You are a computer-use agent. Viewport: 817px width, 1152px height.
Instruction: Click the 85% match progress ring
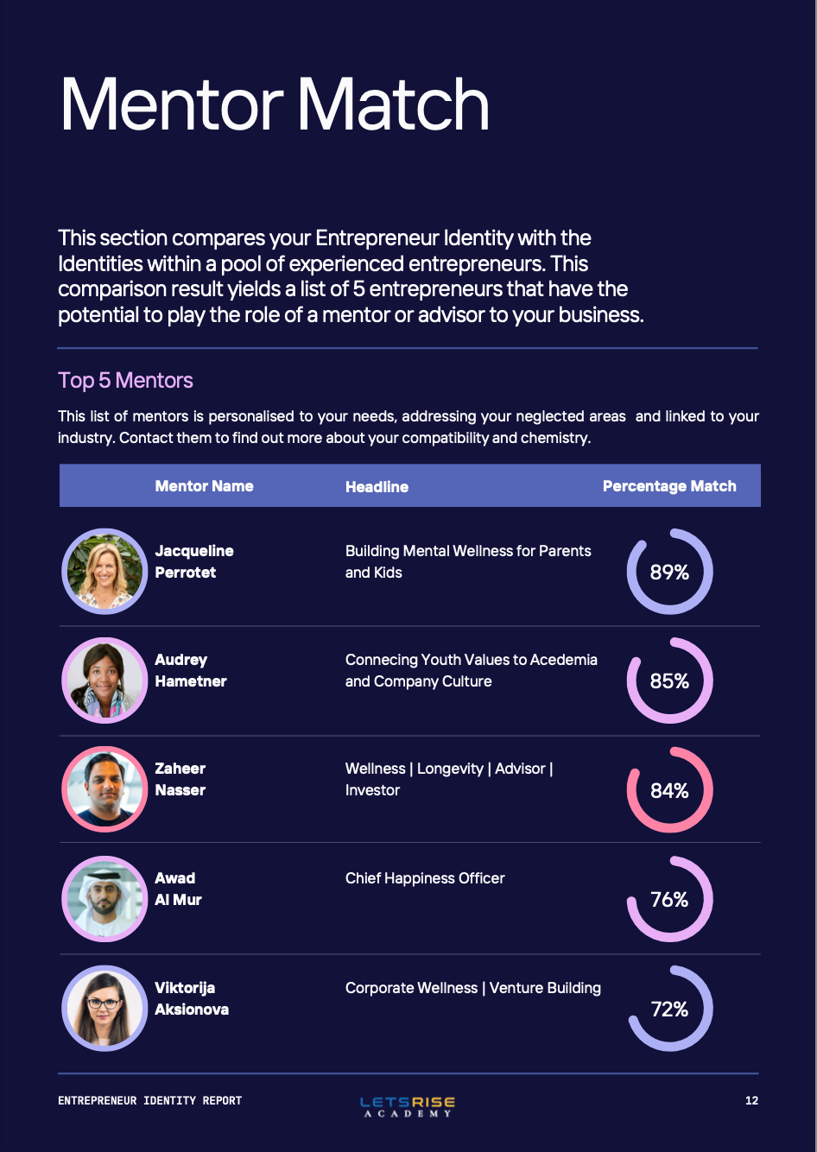(669, 680)
